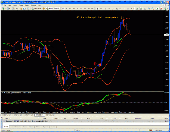Open the File menu
170x132 pixels.
pos(5,5)
